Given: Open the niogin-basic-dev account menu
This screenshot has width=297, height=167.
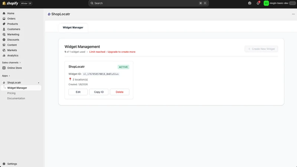Looking at the screenshot, I should [x=280, y=3].
